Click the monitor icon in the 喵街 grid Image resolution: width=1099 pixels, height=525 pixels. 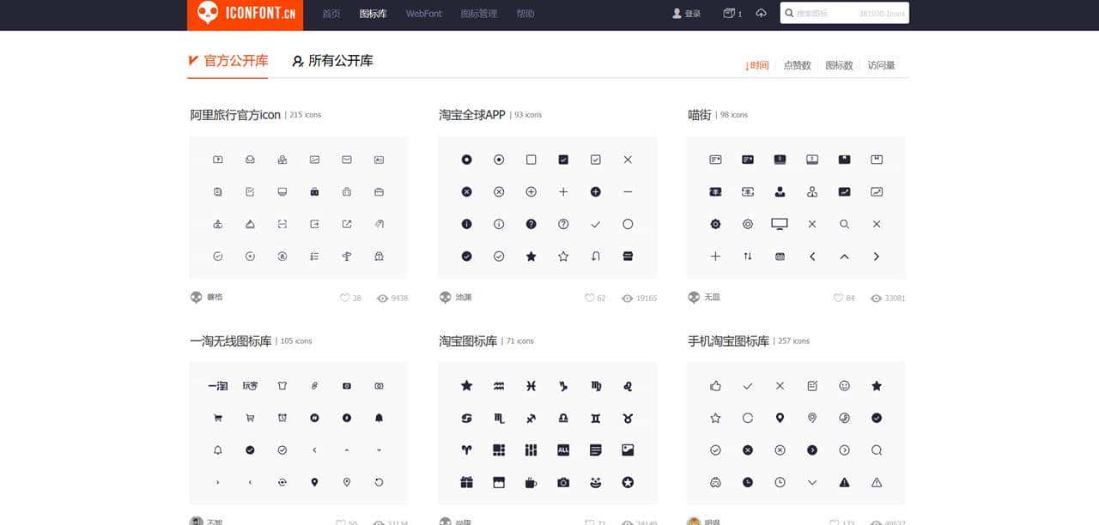[779, 224]
